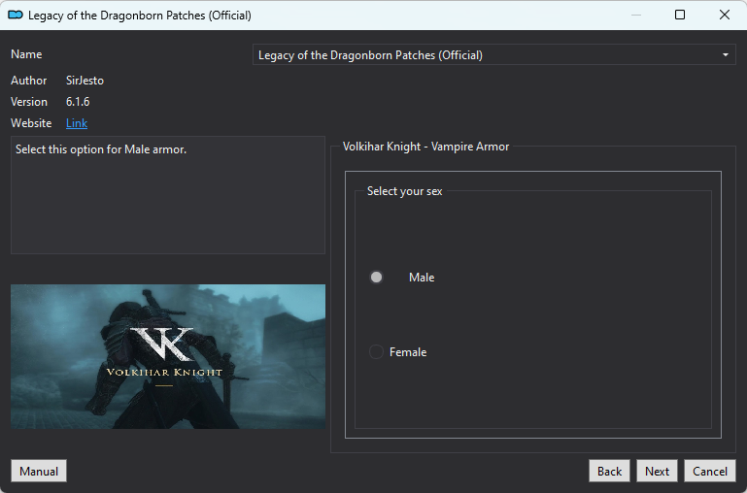Go Back to the previous step
Screen dimensions: 747x493
[609, 471]
